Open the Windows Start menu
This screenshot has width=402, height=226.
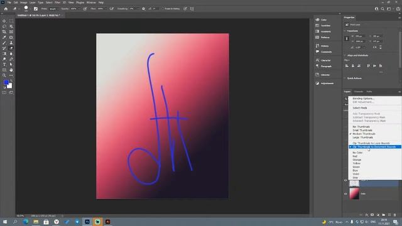[x=4, y=222]
